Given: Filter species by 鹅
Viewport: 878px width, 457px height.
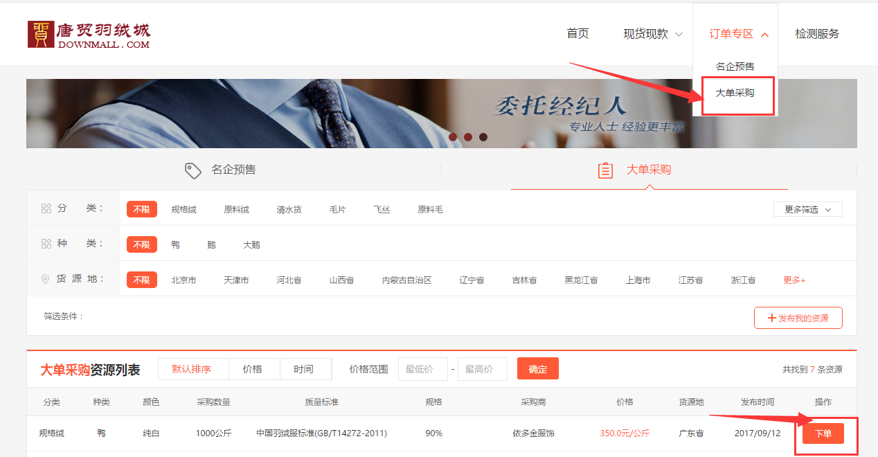Looking at the screenshot, I should (x=212, y=244).
